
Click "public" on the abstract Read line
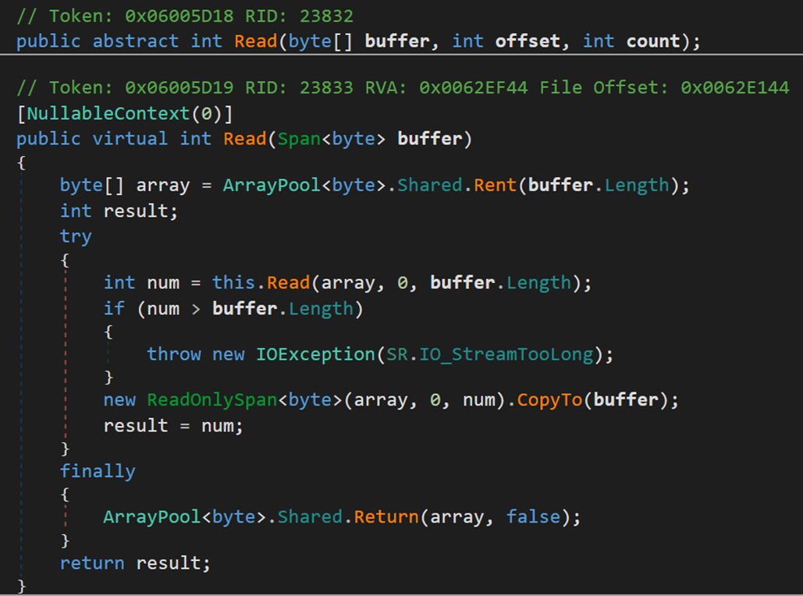point(48,41)
